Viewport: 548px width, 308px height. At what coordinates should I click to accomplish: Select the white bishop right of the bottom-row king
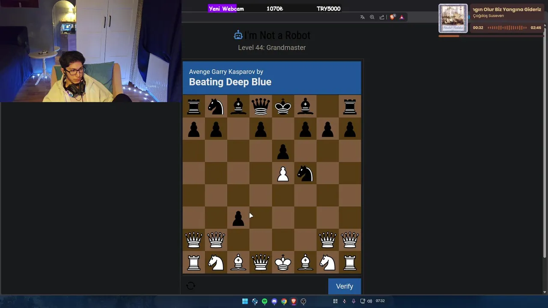[305, 262]
